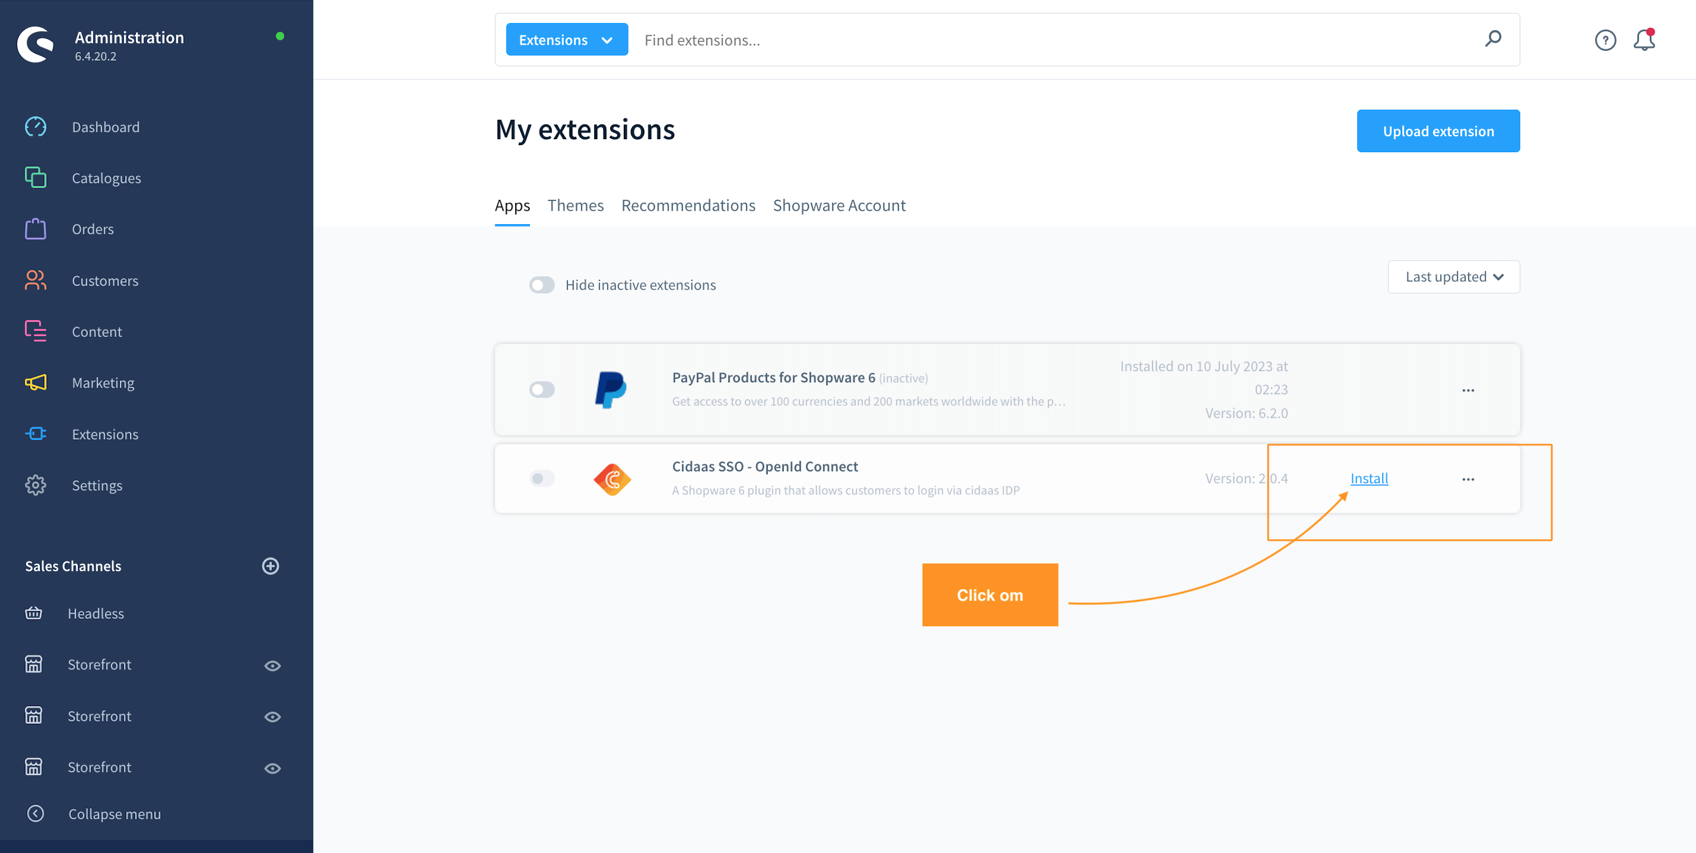The height and width of the screenshot is (853, 1696).
Task: Switch to the Themes tab
Action: pyautogui.click(x=575, y=205)
